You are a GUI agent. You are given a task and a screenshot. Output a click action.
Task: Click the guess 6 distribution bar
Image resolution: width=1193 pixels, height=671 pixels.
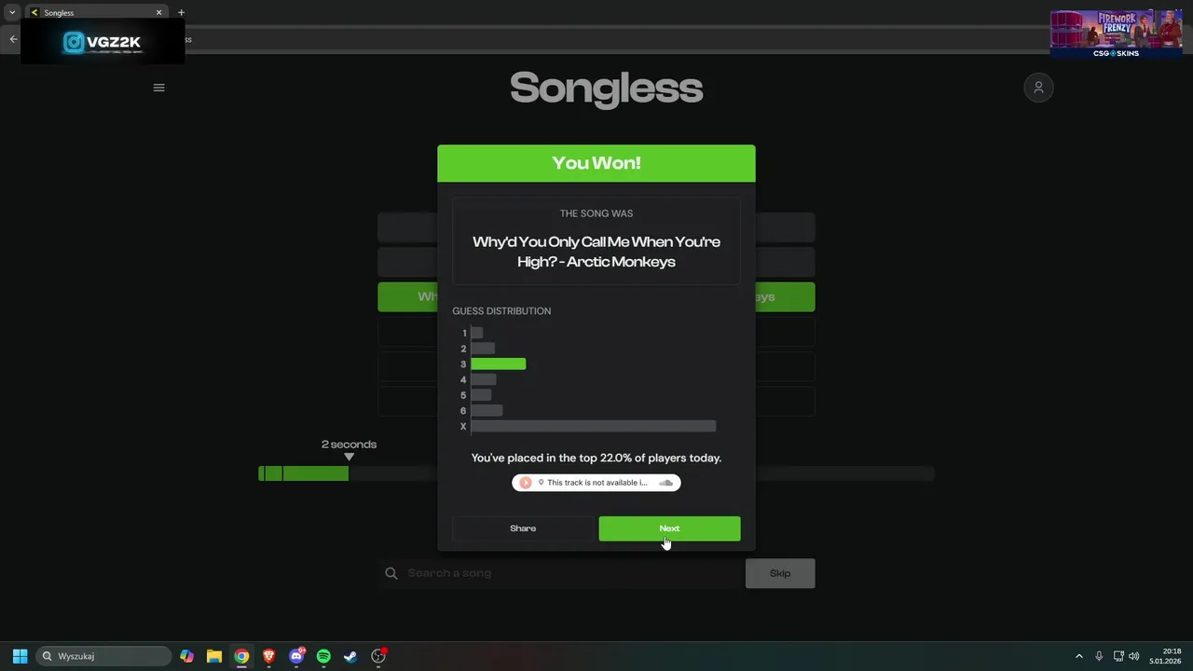pyautogui.click(x=487, y=411)
